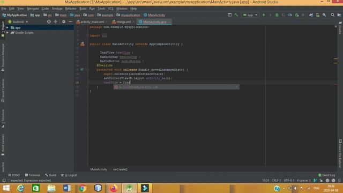This screenshot has width=343, height=193.
Task: Open the Event Log panel
Action: pos(326,175)
